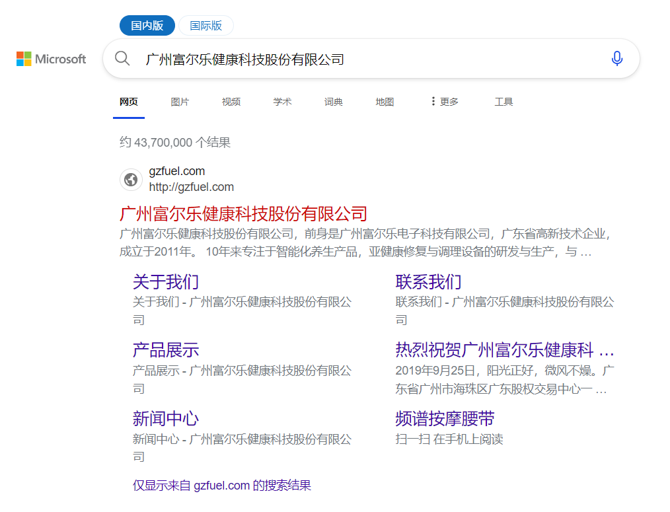Open the red 广州富尔乐健康科技股份有限公司 result title

coord(244,213)
